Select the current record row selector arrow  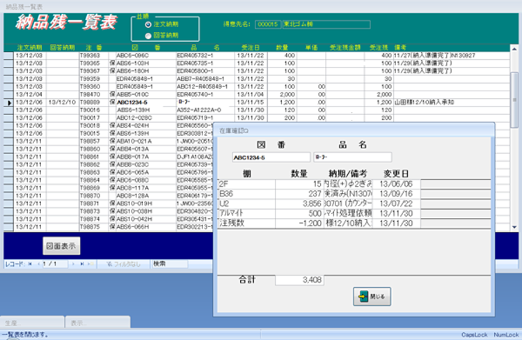click(8, 102)
